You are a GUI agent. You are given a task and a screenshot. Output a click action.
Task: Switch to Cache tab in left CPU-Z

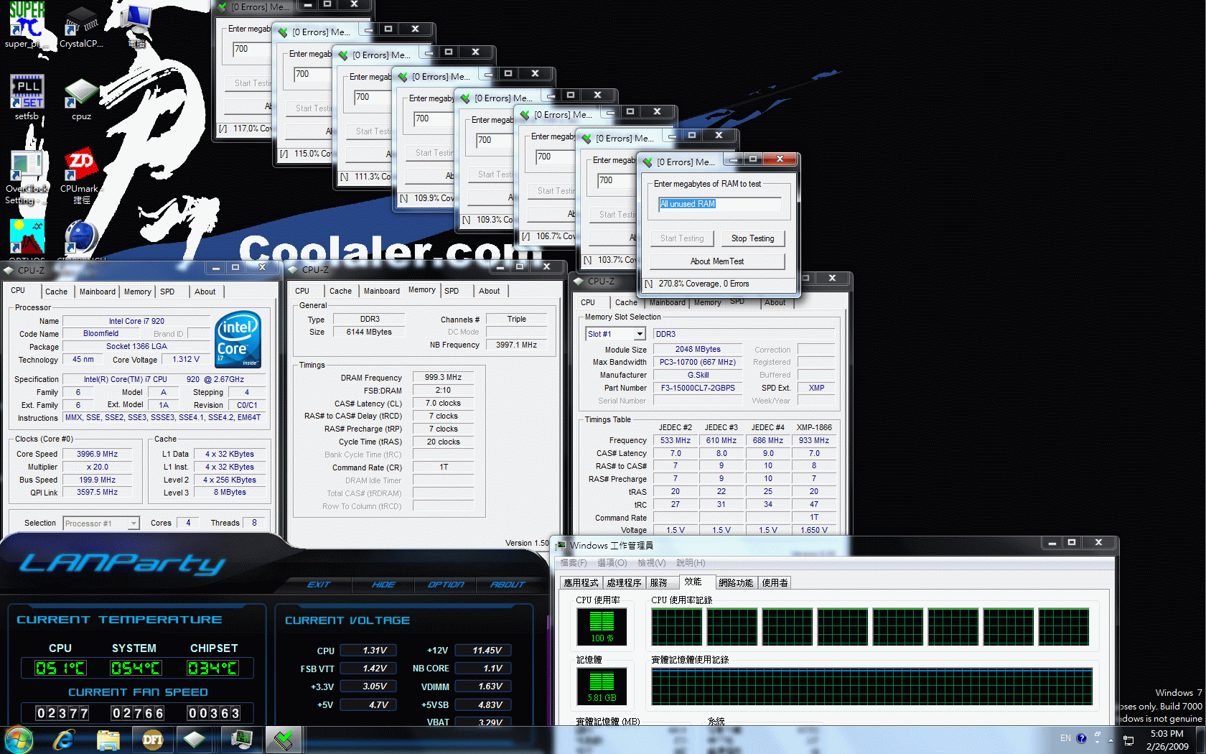coord(56,292)
